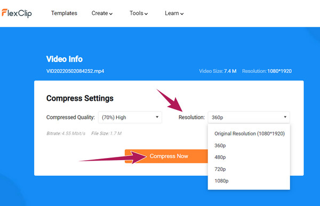
Task: Click the Resolution 1080*1920 info text
Action: click(267, 71)
